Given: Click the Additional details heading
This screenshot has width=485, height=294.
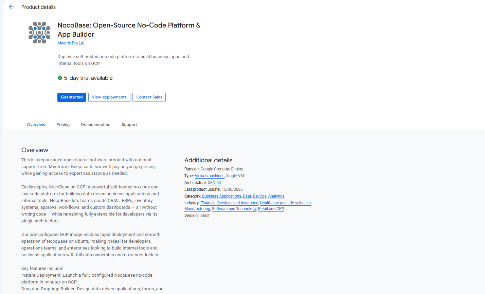Looking at the screenshot, I should 208,160.
